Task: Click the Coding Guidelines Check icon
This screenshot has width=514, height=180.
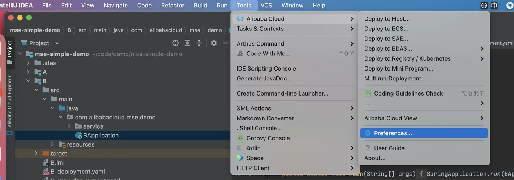Action: tap(368, 93)
